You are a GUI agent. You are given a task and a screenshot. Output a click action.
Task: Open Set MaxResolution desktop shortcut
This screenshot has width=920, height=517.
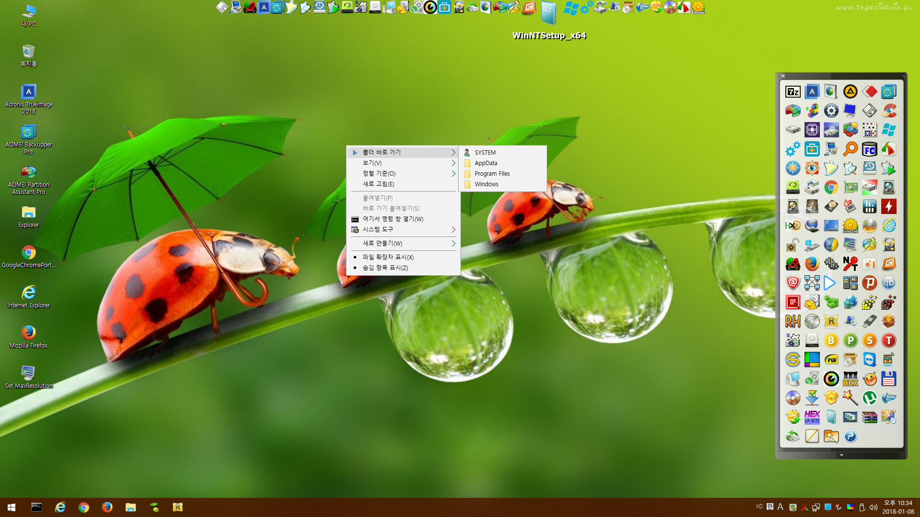[x=29, y=377]
